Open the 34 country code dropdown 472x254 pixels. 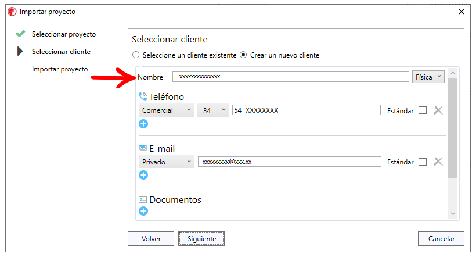[212, 110]
